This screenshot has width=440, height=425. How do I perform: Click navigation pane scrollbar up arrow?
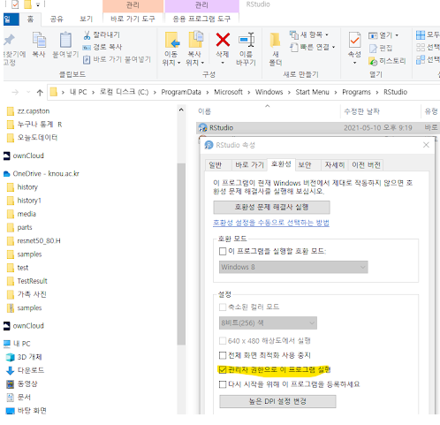(x=181, y=110)
